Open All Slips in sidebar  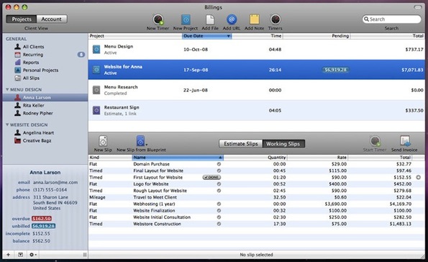click(31, 78)
